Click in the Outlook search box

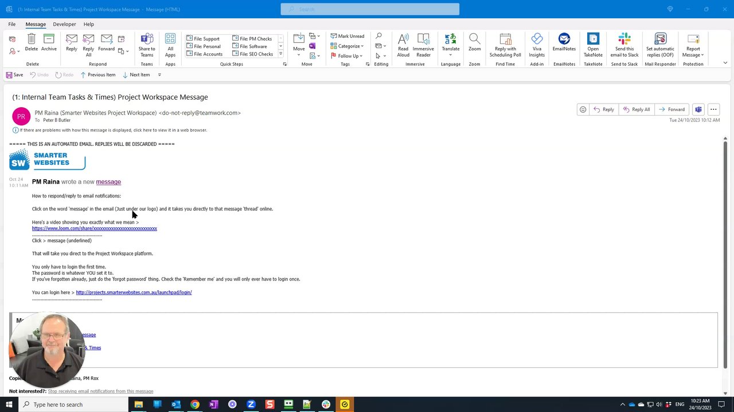(x=370, y=9)
